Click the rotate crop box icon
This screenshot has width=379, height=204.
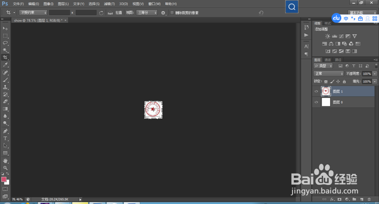pos(101,13)
